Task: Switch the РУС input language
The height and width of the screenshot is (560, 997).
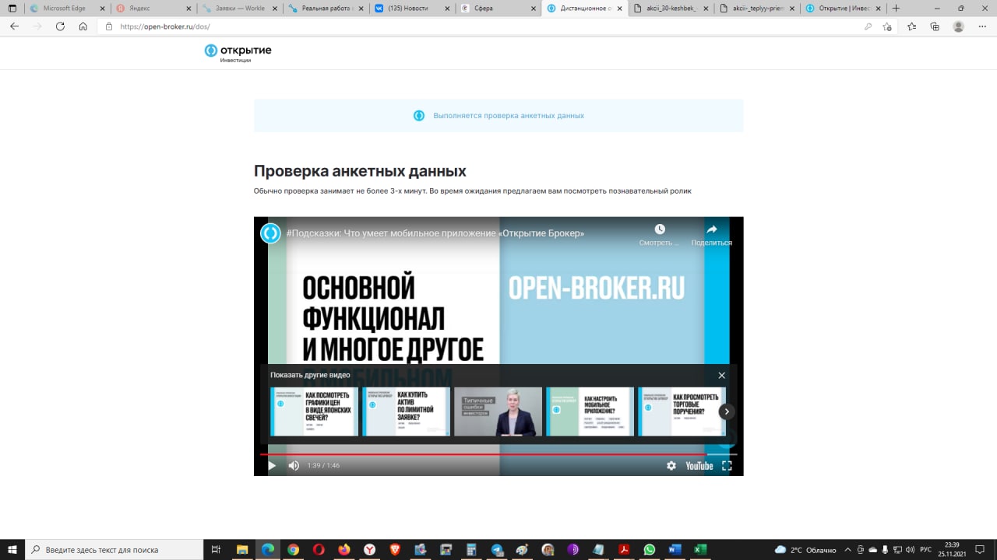Action: 926,550
